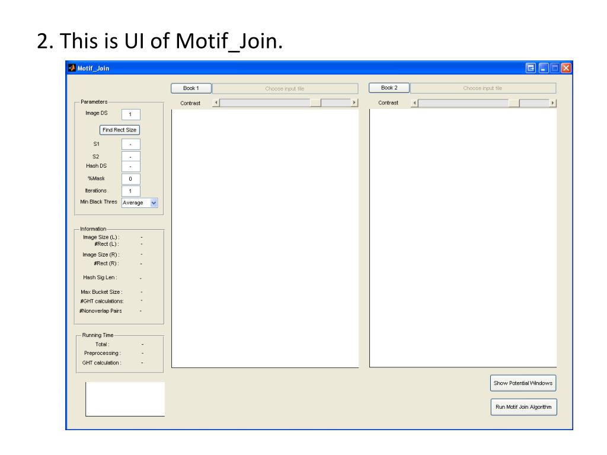The height and width of the screenshot is (455, 607).
Task: Click Book 1 contrast slider thumb
Action: tap(315, 103)
